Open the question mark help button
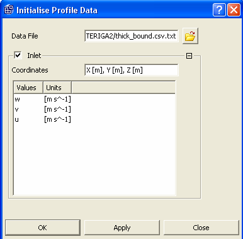 (x=219, y=9)
